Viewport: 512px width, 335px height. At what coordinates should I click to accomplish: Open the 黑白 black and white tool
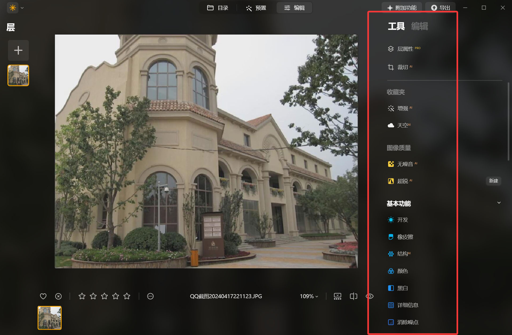tap(398, 288)
